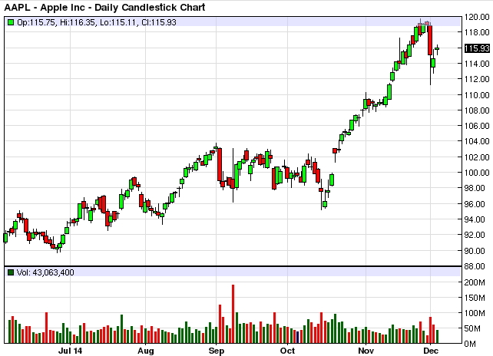Click the 92.00 price axis label

(x=475, y=235)
